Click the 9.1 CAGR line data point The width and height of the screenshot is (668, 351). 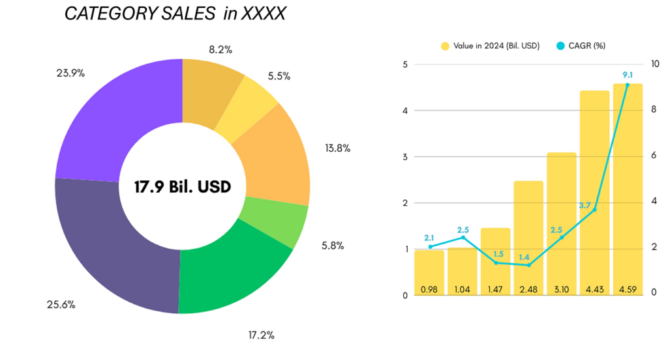[628, 85]
